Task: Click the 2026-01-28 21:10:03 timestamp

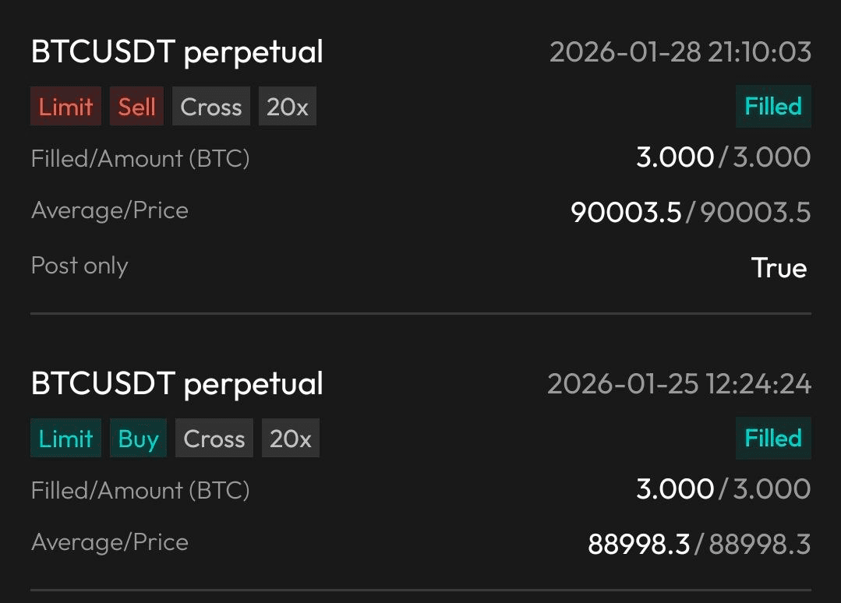Action: point(680,52)
